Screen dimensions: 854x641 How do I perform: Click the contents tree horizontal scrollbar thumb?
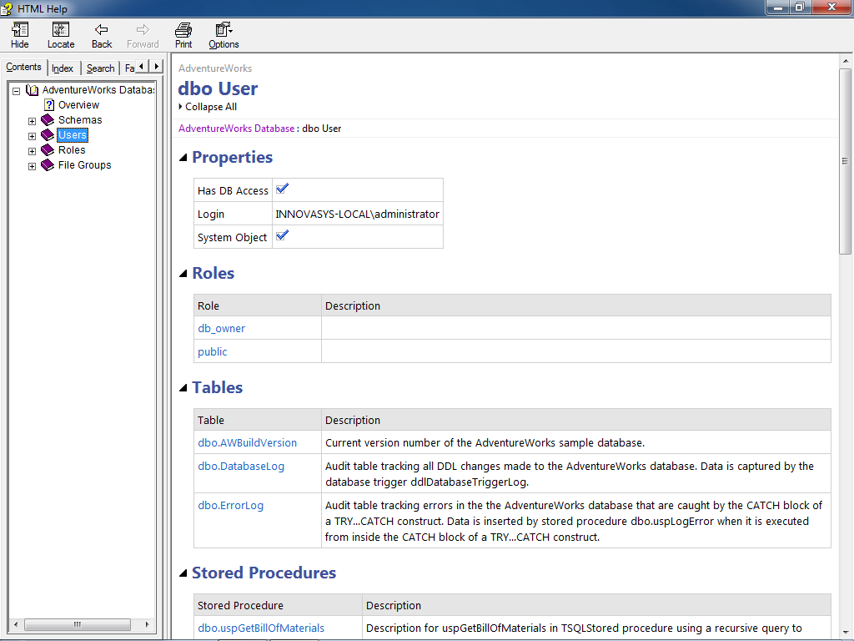click(x=78, y=624)
